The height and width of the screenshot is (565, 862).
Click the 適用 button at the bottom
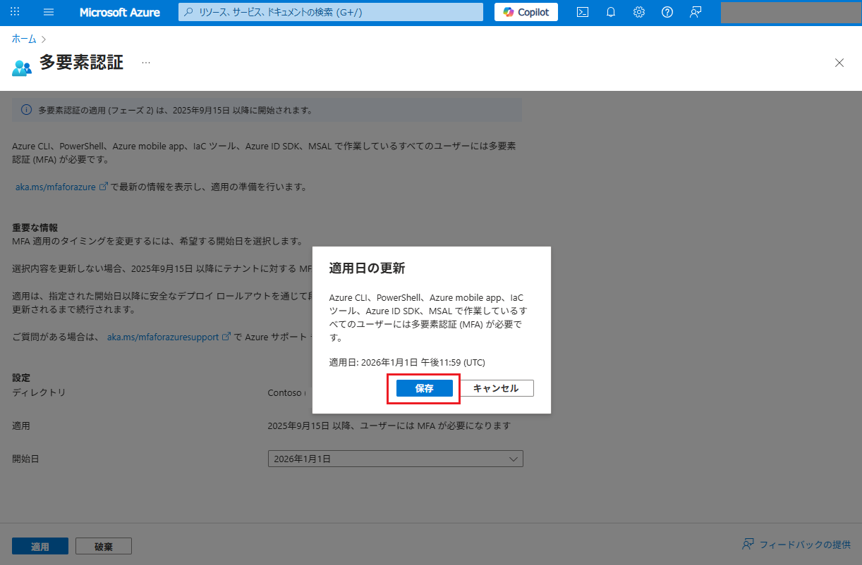(x=40, y=545)
